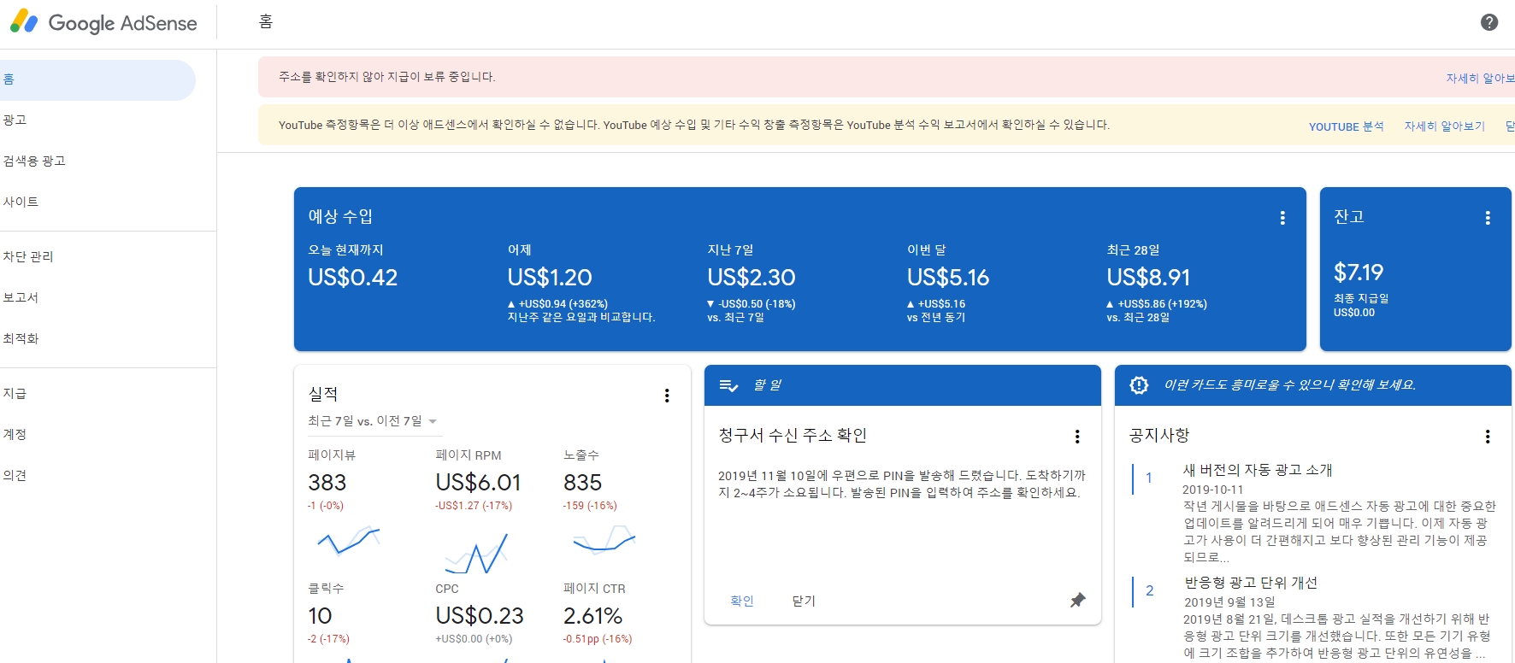
Task: Click the 페이지뷰 sparkline chart
Action: [348, 542]
